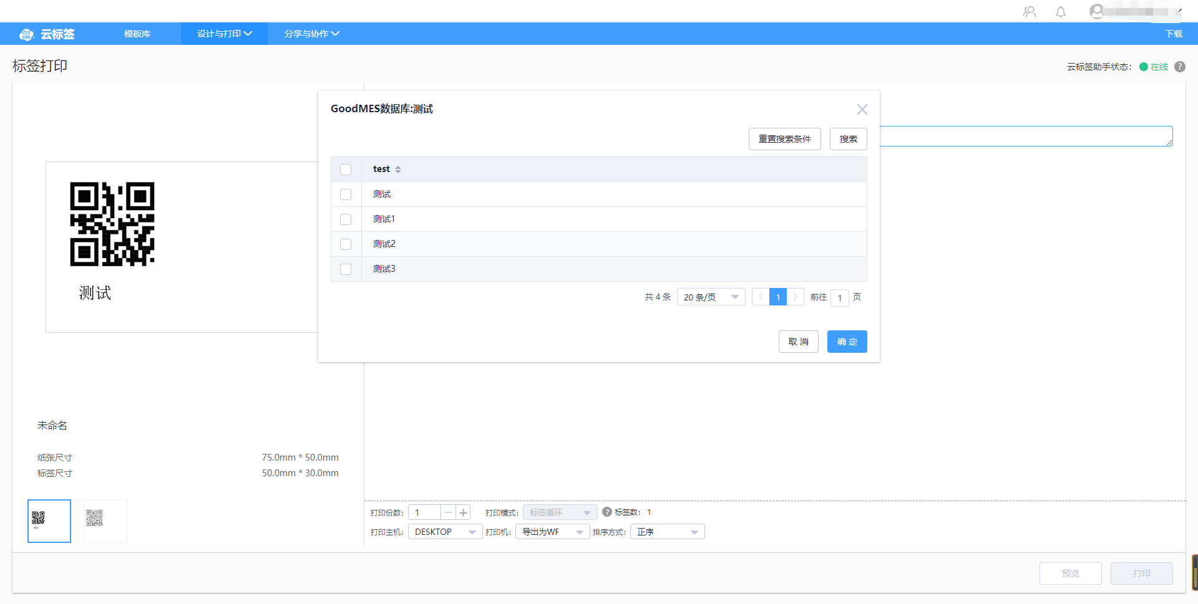1198x604 pixels.
Task: Click the 取消 button
Action: tap(799, 342)
